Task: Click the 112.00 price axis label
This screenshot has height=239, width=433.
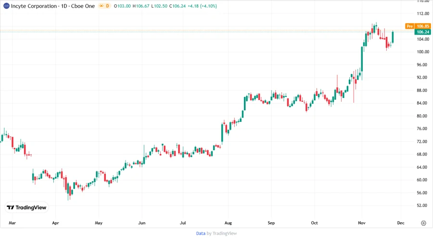Action: tap(423, 13)
